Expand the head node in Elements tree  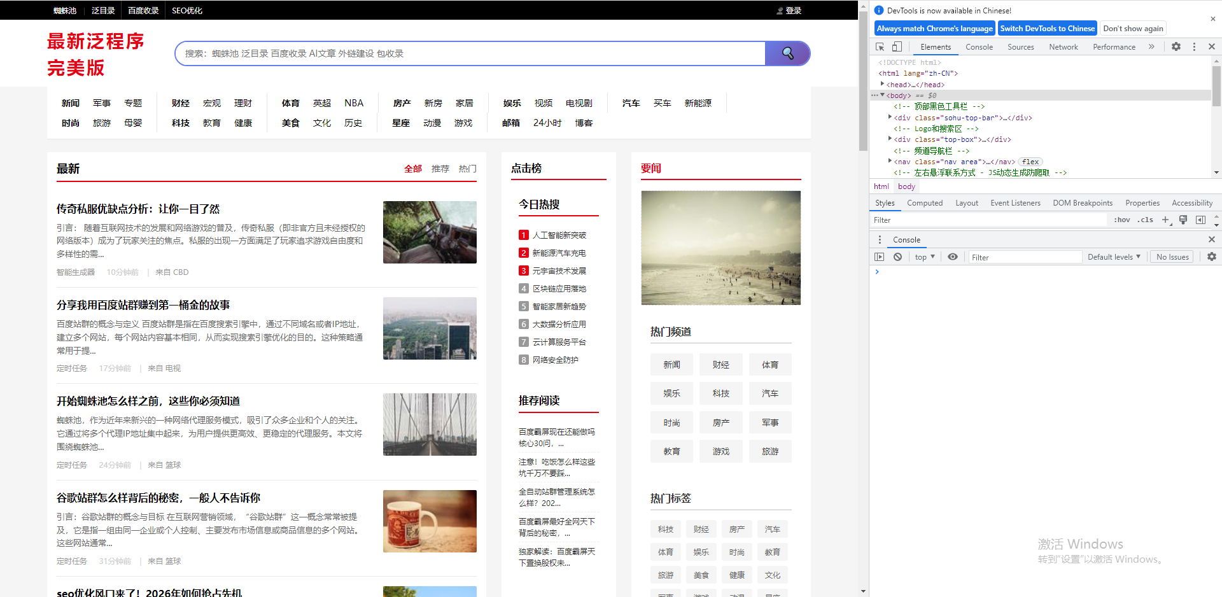click(x=882, y=84)
